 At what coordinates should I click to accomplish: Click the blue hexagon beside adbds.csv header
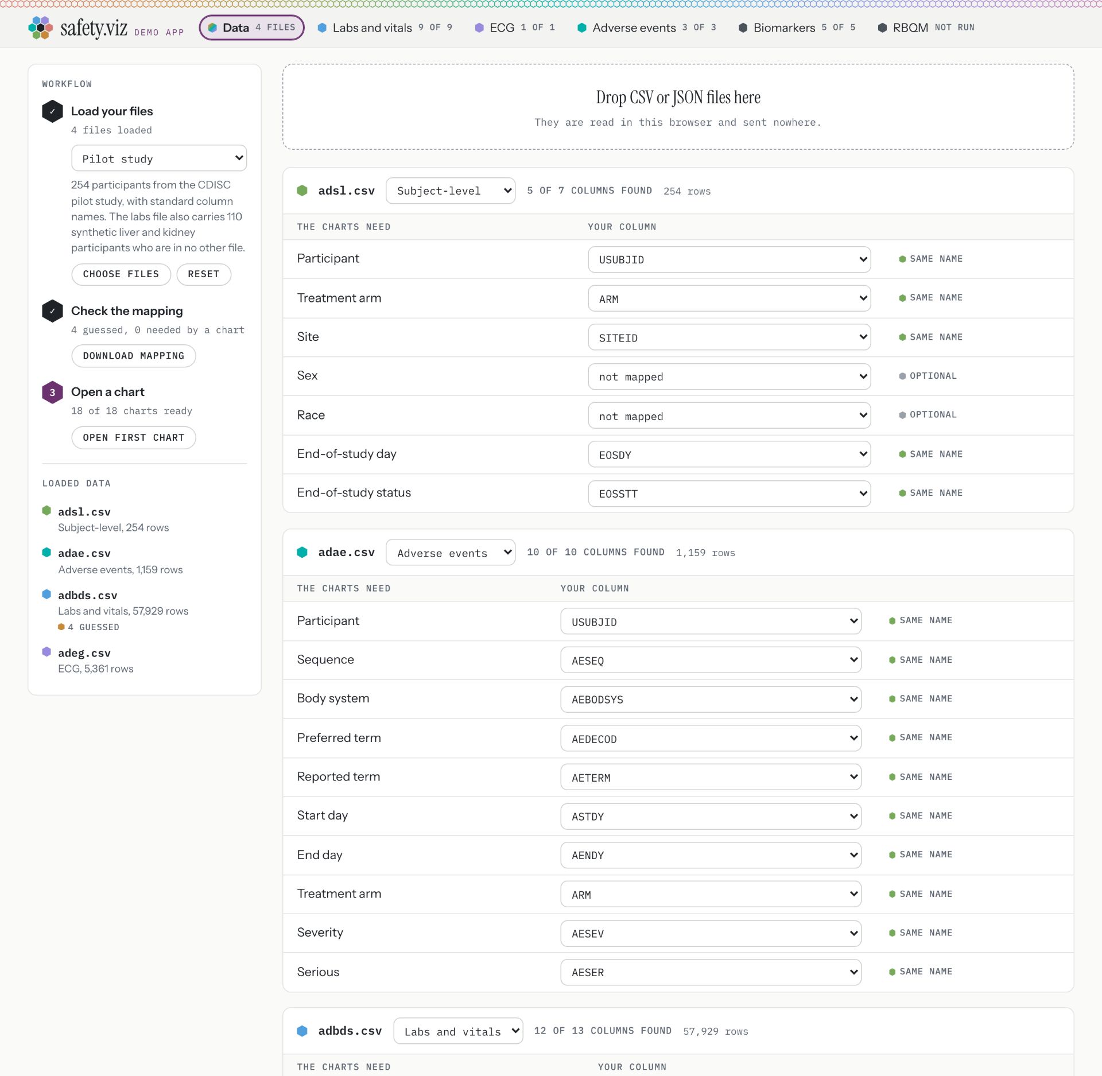302,1031
